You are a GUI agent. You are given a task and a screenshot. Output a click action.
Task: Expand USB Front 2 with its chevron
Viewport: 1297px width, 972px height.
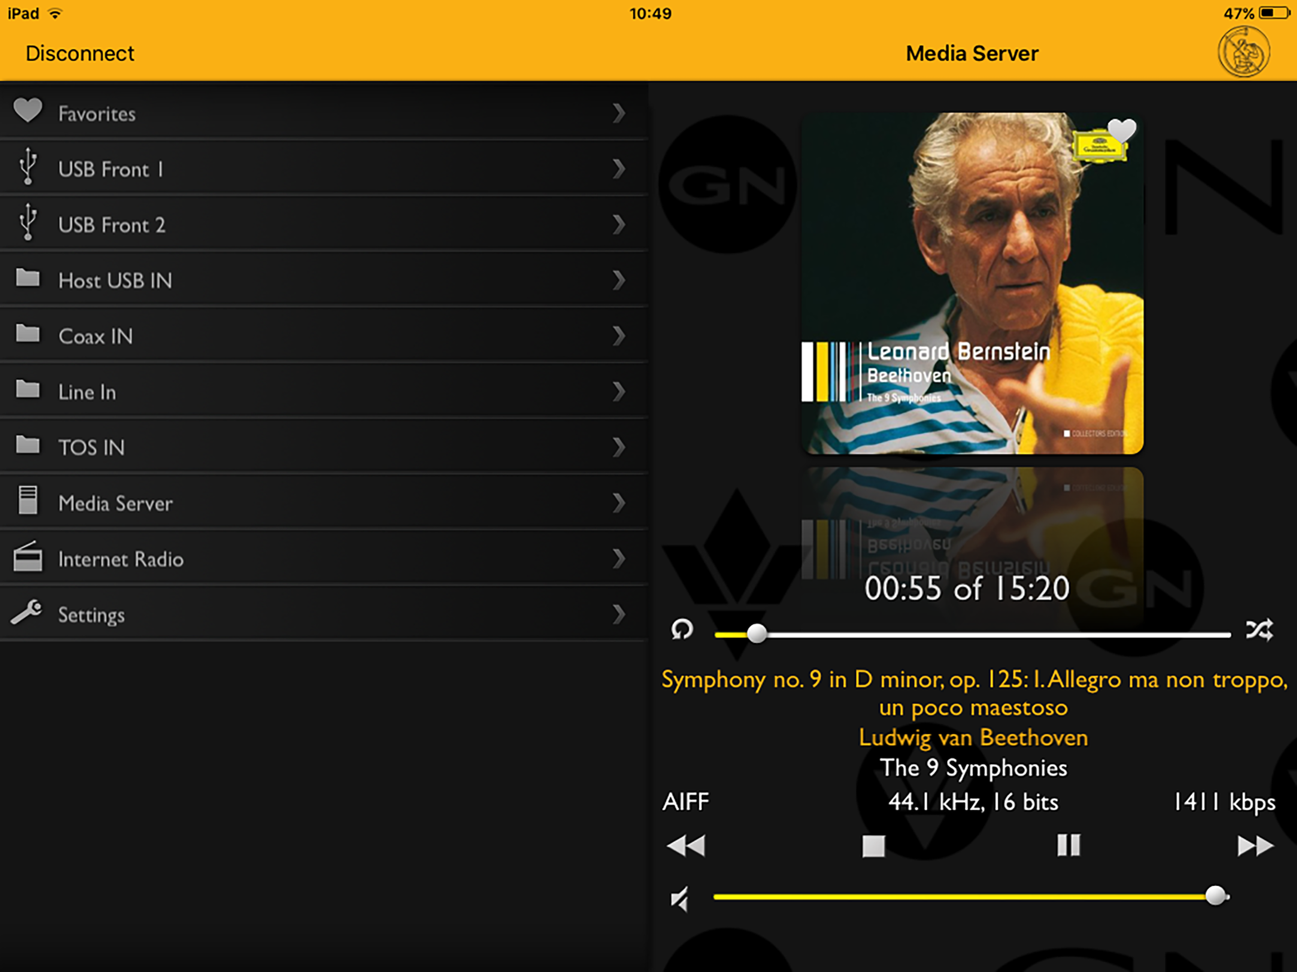(x=619, y=224)
